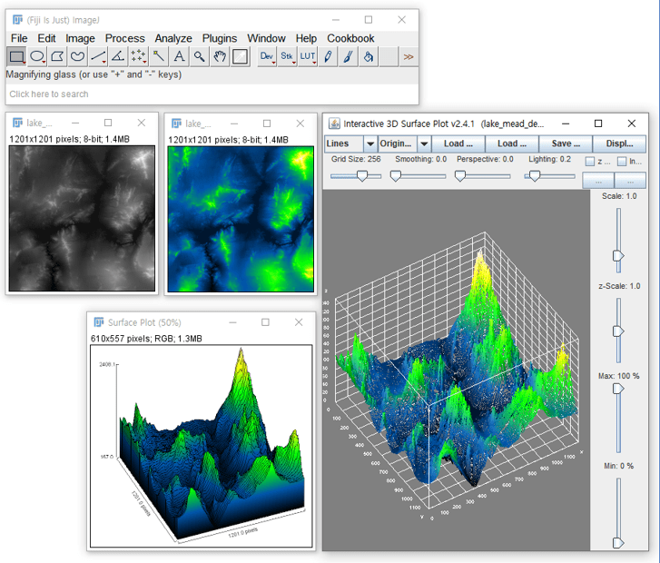The height and width of the screenshot is (563, 660).
Task: Click the Grid Size slider handle
Action: (362, 176)
